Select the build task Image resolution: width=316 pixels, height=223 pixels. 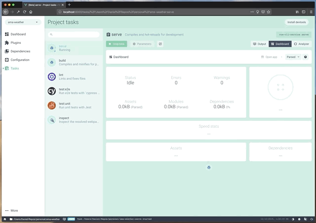pos(74,63)
